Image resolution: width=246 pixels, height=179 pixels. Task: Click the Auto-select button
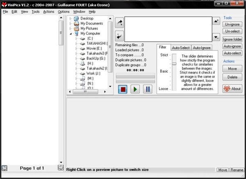pos(232,53)
